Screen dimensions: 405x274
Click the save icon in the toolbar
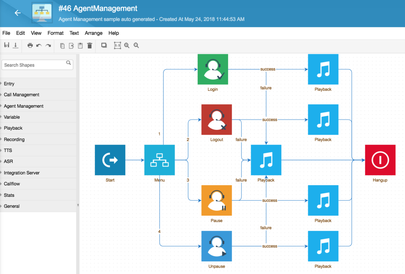(7, 45)
